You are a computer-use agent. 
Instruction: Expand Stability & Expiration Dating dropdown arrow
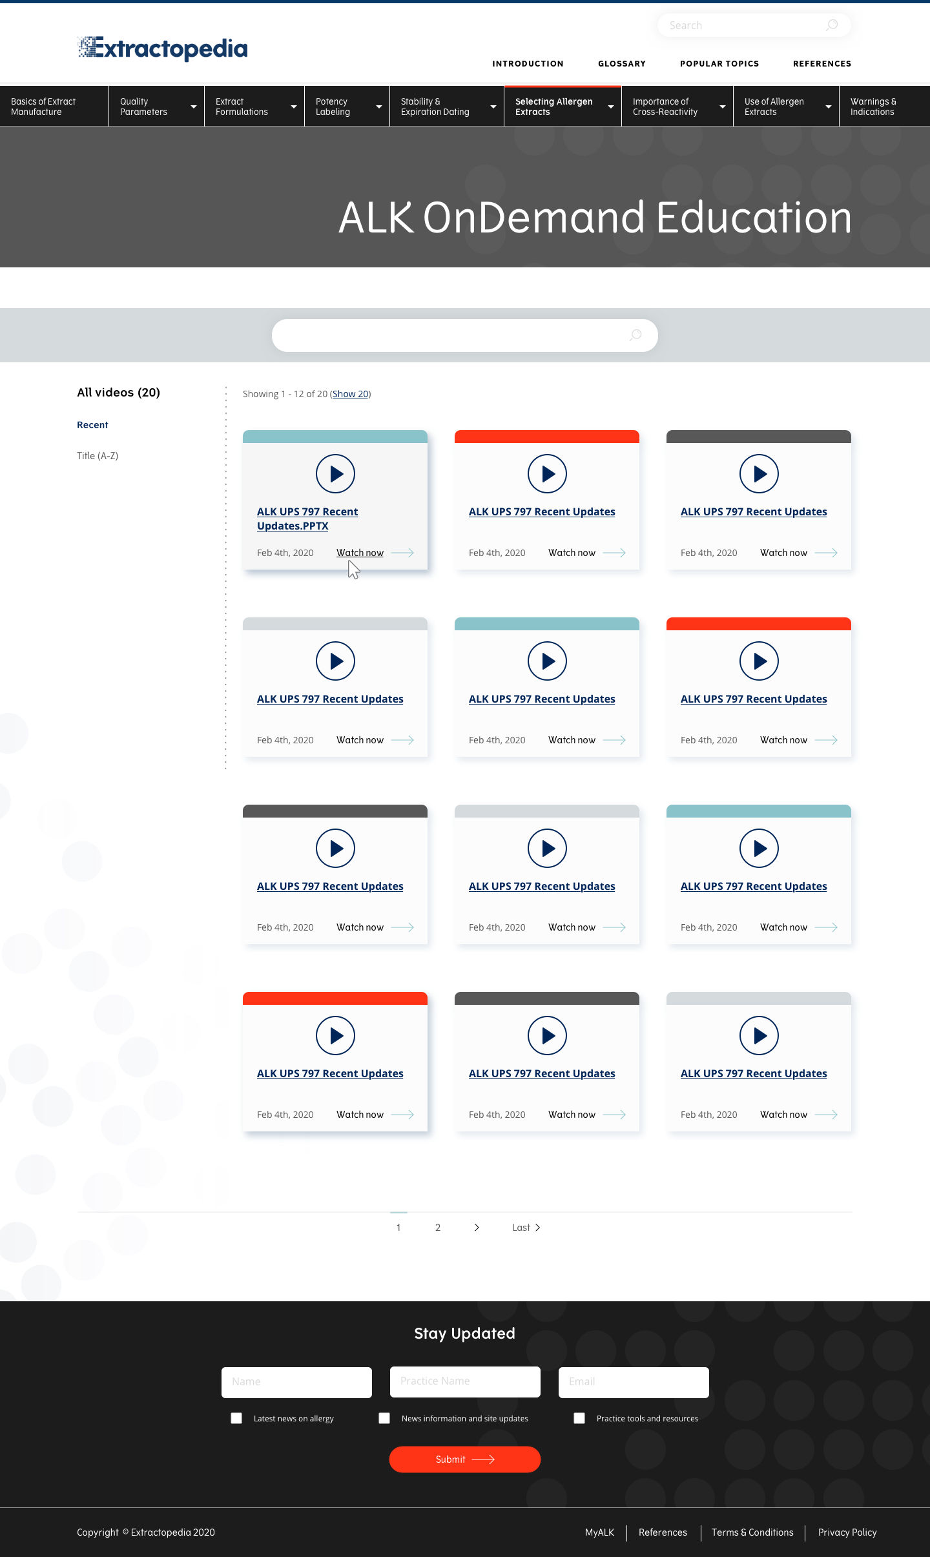coord(493,107)
